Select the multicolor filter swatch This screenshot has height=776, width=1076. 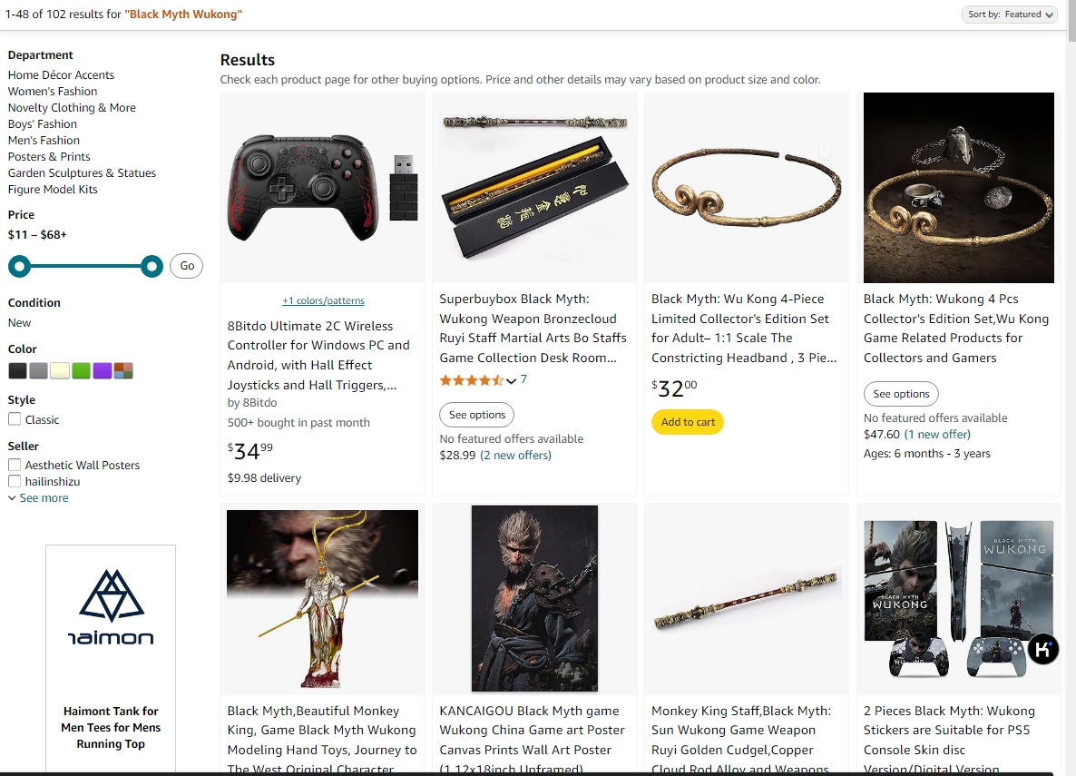pyautogui.click(x=123, y=371)
